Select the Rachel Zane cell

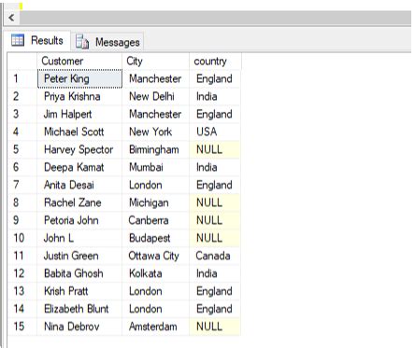79,202
